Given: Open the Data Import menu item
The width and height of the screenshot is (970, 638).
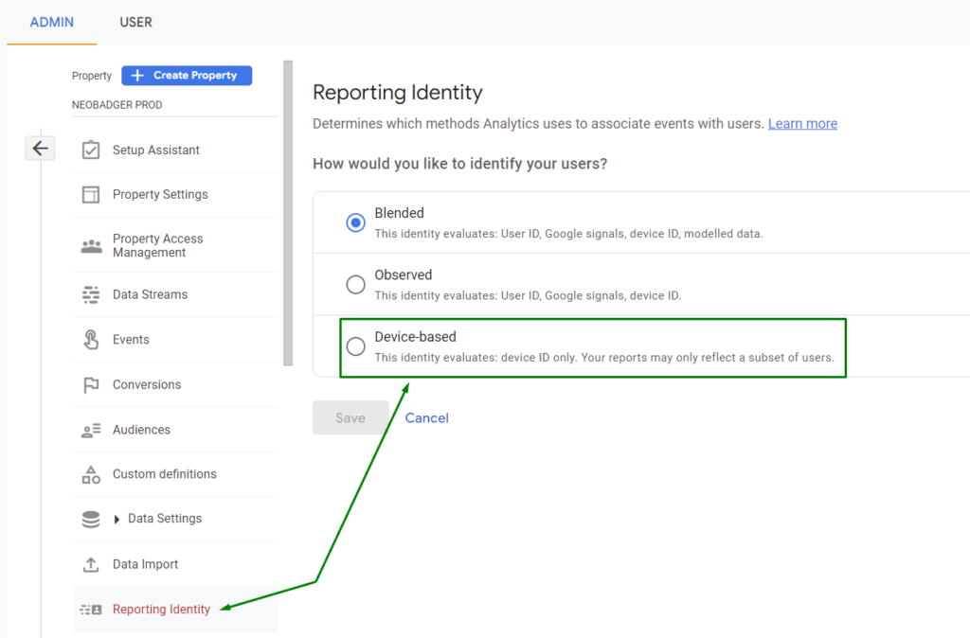Looking at the screenshot, I should 175,564.
